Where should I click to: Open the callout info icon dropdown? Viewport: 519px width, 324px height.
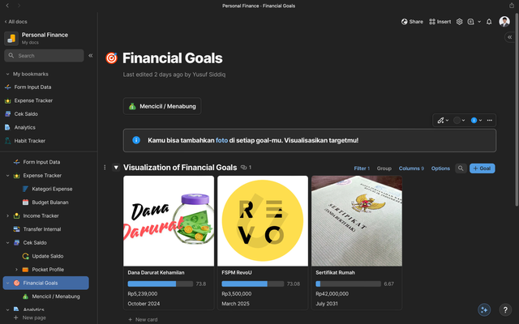(x=476, y=121)
